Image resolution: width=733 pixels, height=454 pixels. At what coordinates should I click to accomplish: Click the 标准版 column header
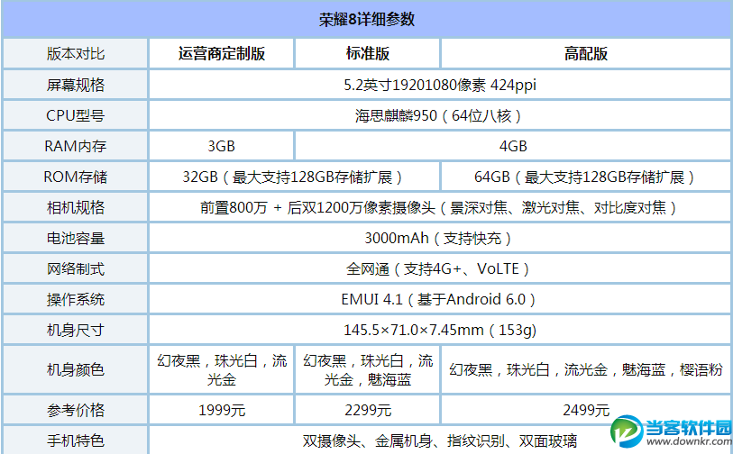coord(367,54)
